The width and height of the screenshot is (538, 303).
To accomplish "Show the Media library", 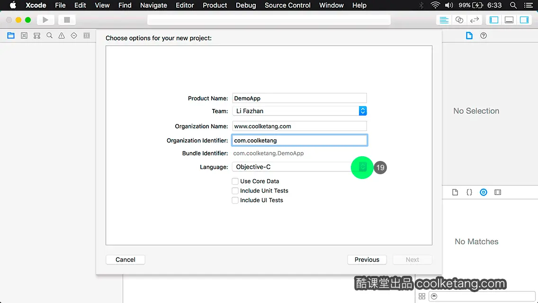I will tap(498, 192).
